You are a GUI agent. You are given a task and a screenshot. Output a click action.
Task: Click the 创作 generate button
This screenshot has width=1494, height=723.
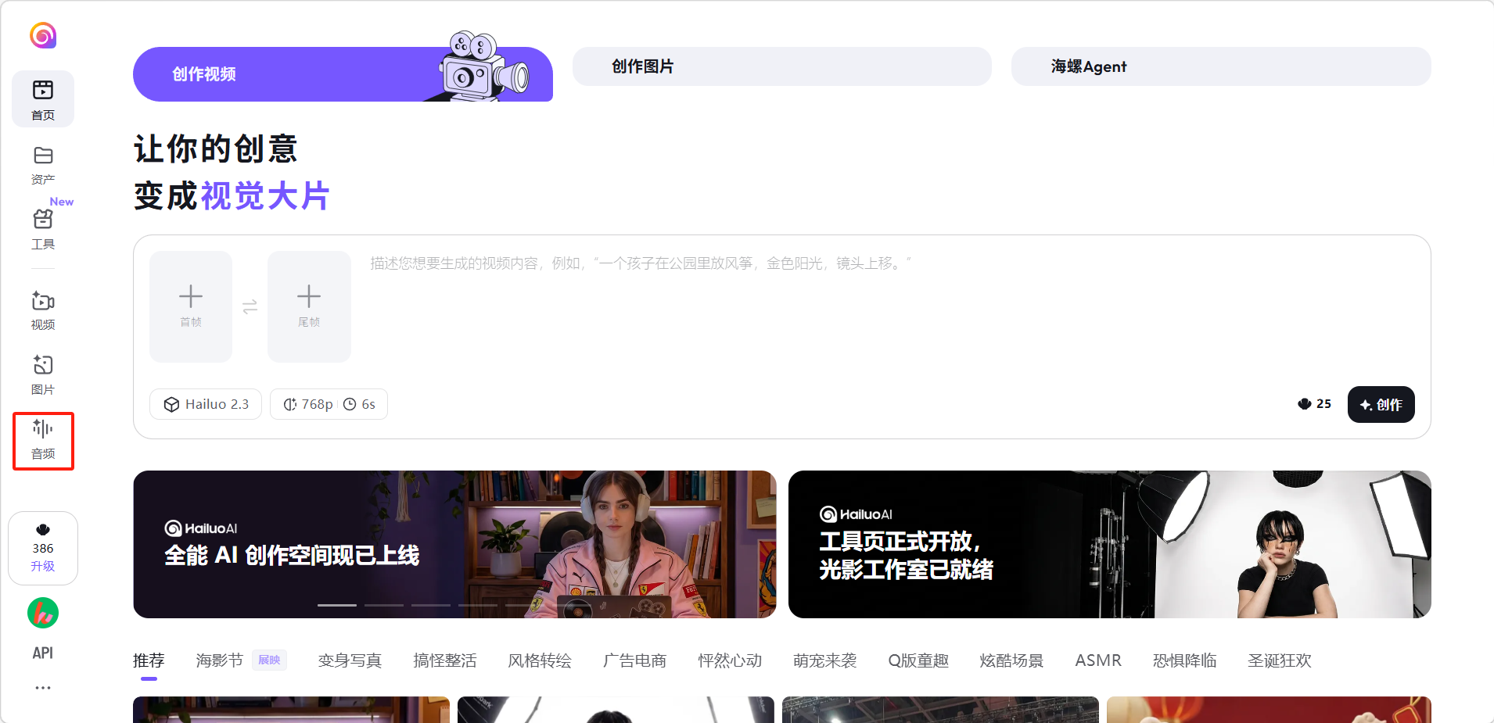[1381, 405]
